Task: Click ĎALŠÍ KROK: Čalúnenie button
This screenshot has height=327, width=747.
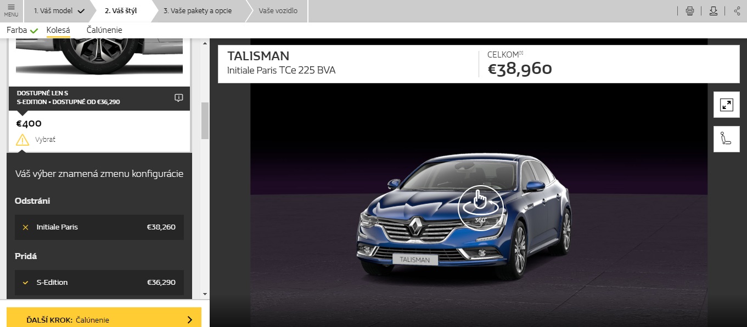Action: [104, 318]
